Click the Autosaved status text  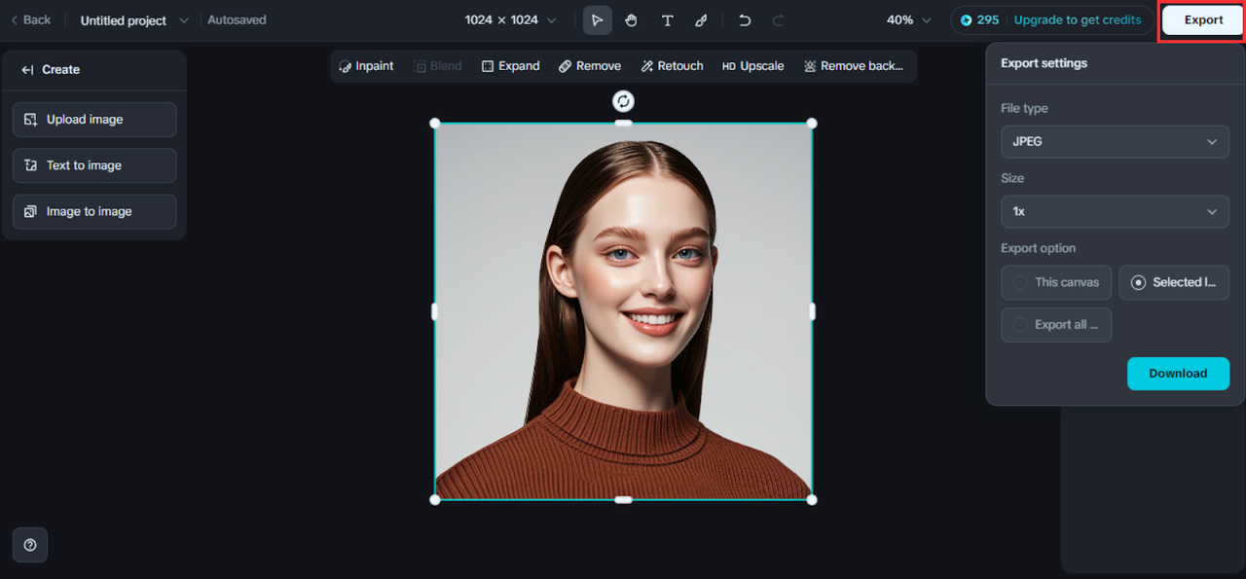click(237, 19)
